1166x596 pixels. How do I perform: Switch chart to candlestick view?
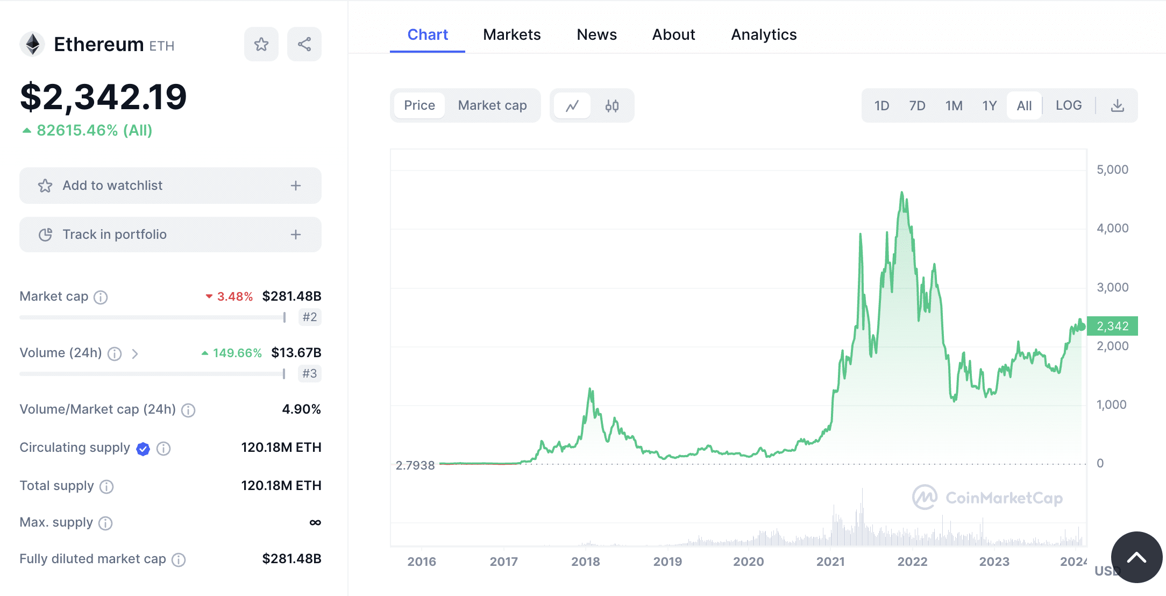pos(613,105)
